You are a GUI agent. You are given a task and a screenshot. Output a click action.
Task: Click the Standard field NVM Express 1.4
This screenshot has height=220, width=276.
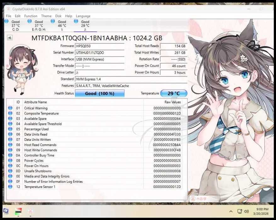(131, 79)
